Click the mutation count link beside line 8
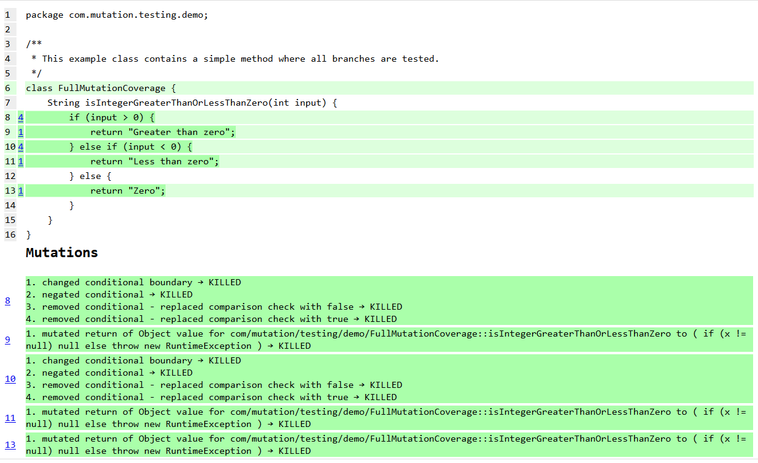Viewport: 758px width, 463px height. pyautogui.click(x=21, y=117)
